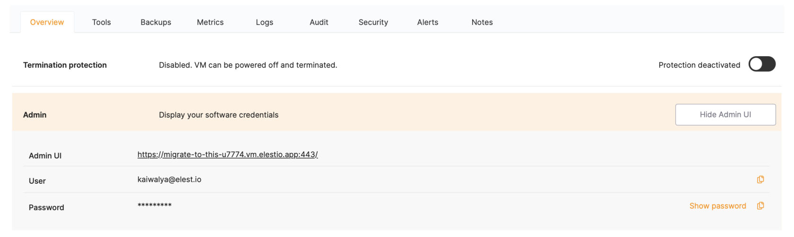Select the Audit tab
Image resolution: width=794 pixels, height=237 pixels.
(319, 22)
